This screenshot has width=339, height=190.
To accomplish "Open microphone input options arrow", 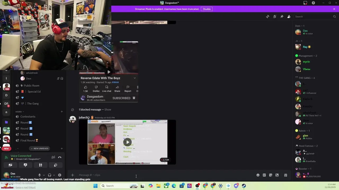I will 44,175.
